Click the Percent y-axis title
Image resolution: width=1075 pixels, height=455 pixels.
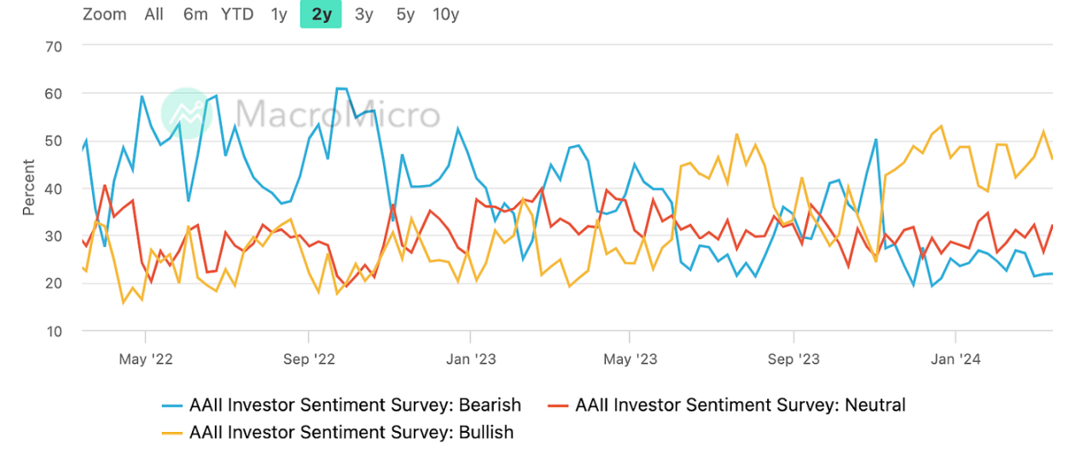click(x=29, y=187)
